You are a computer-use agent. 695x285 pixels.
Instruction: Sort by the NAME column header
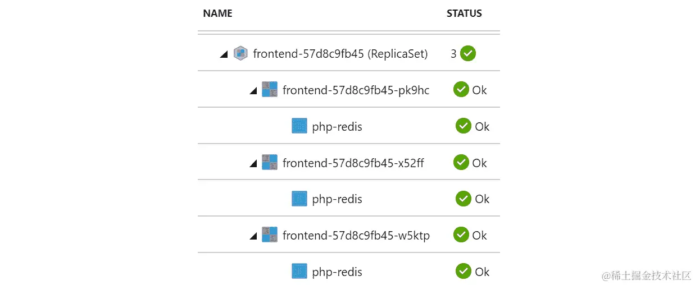pos(217,13)
